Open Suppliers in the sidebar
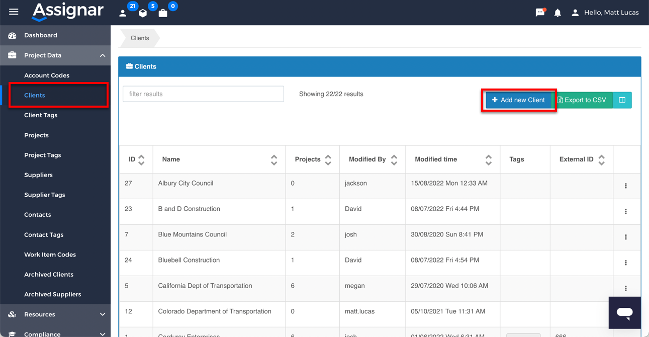Image resolution: width=649 pixels, height=337 pixels. 38,175
